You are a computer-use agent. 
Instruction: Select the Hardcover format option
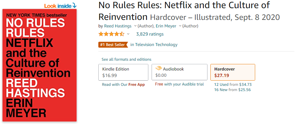(233, 72)
